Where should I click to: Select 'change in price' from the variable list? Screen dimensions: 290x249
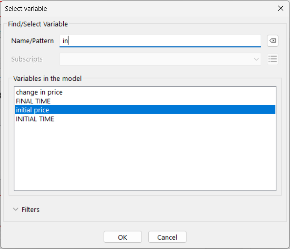click(39, 92)
